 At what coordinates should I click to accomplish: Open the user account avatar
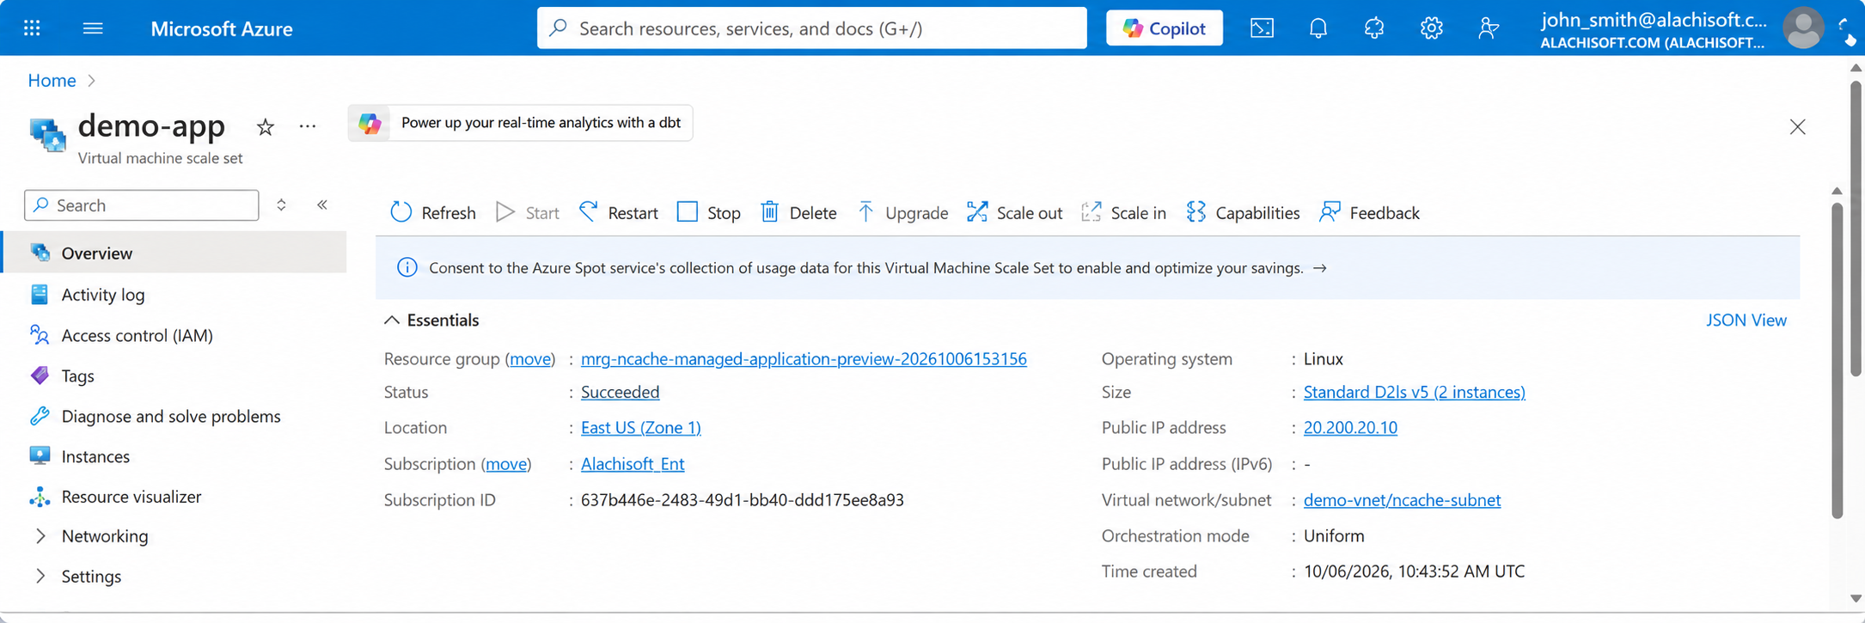pos(1803,28)
